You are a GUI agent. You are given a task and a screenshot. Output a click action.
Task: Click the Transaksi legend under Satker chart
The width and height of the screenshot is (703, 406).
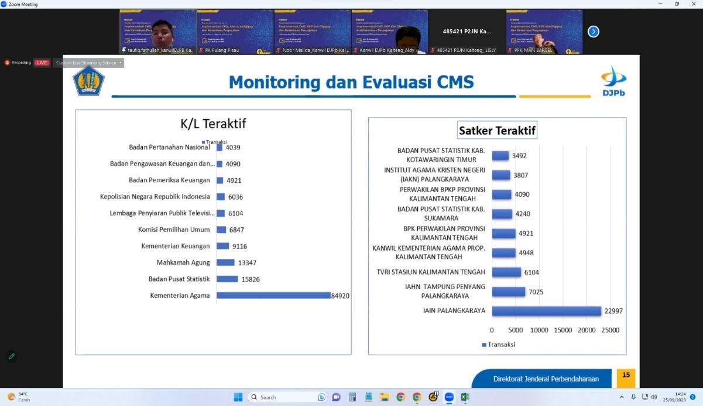(x=499, y=345)
